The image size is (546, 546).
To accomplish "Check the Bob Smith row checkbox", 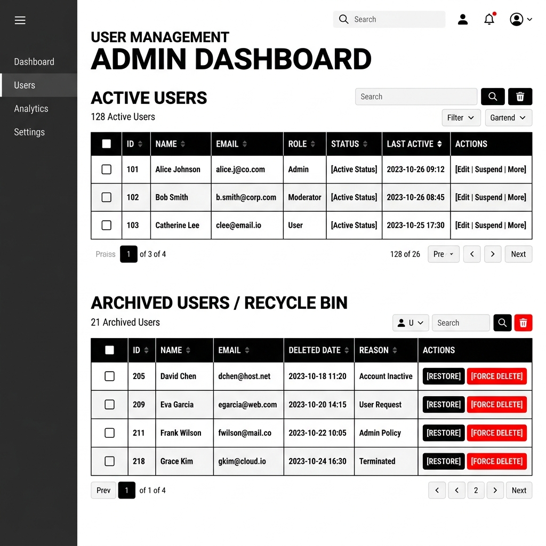I will tap(107, 197).
